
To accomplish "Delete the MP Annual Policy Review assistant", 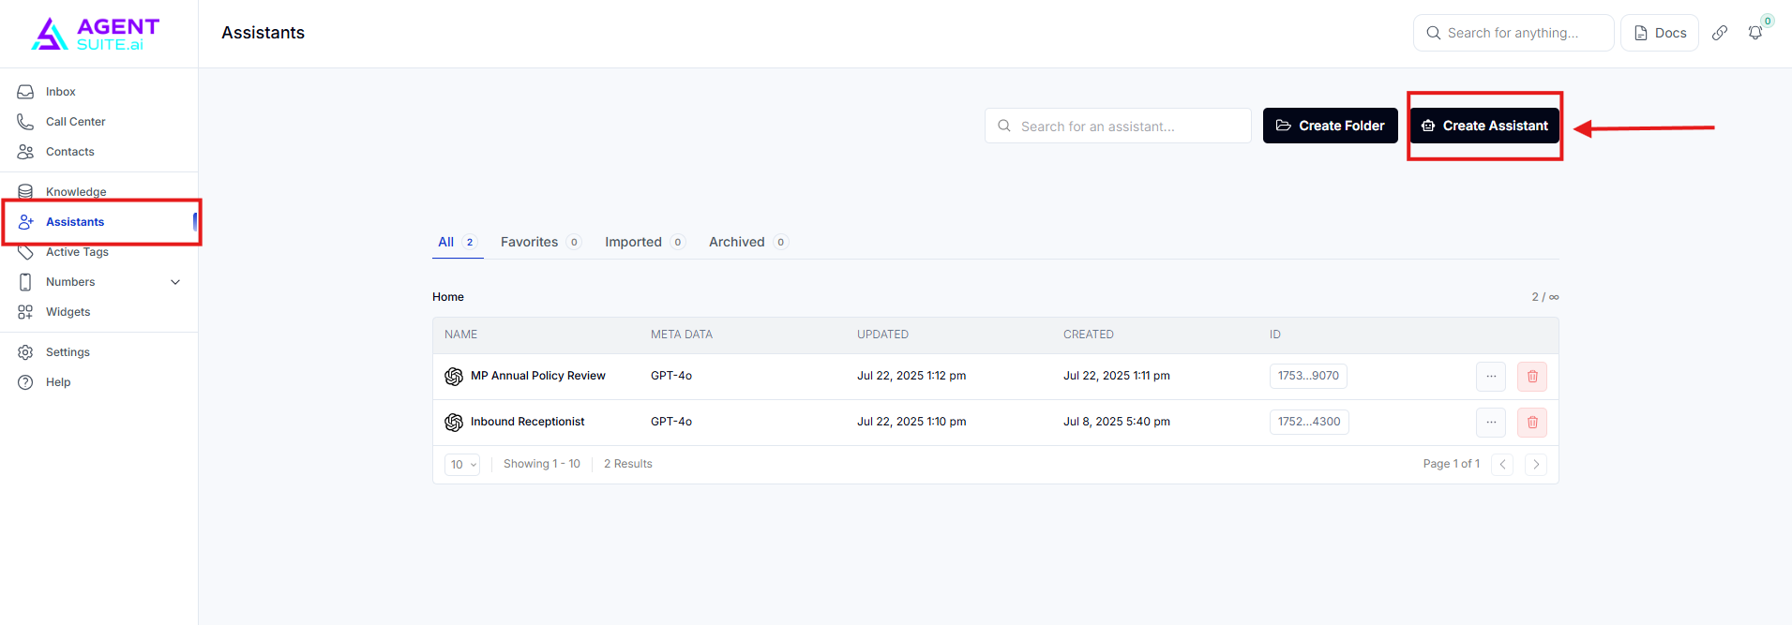I will tap(1531, 377).
